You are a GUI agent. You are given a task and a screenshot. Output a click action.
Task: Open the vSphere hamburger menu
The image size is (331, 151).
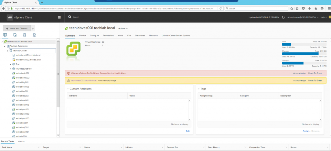click(x=59, y=17)
